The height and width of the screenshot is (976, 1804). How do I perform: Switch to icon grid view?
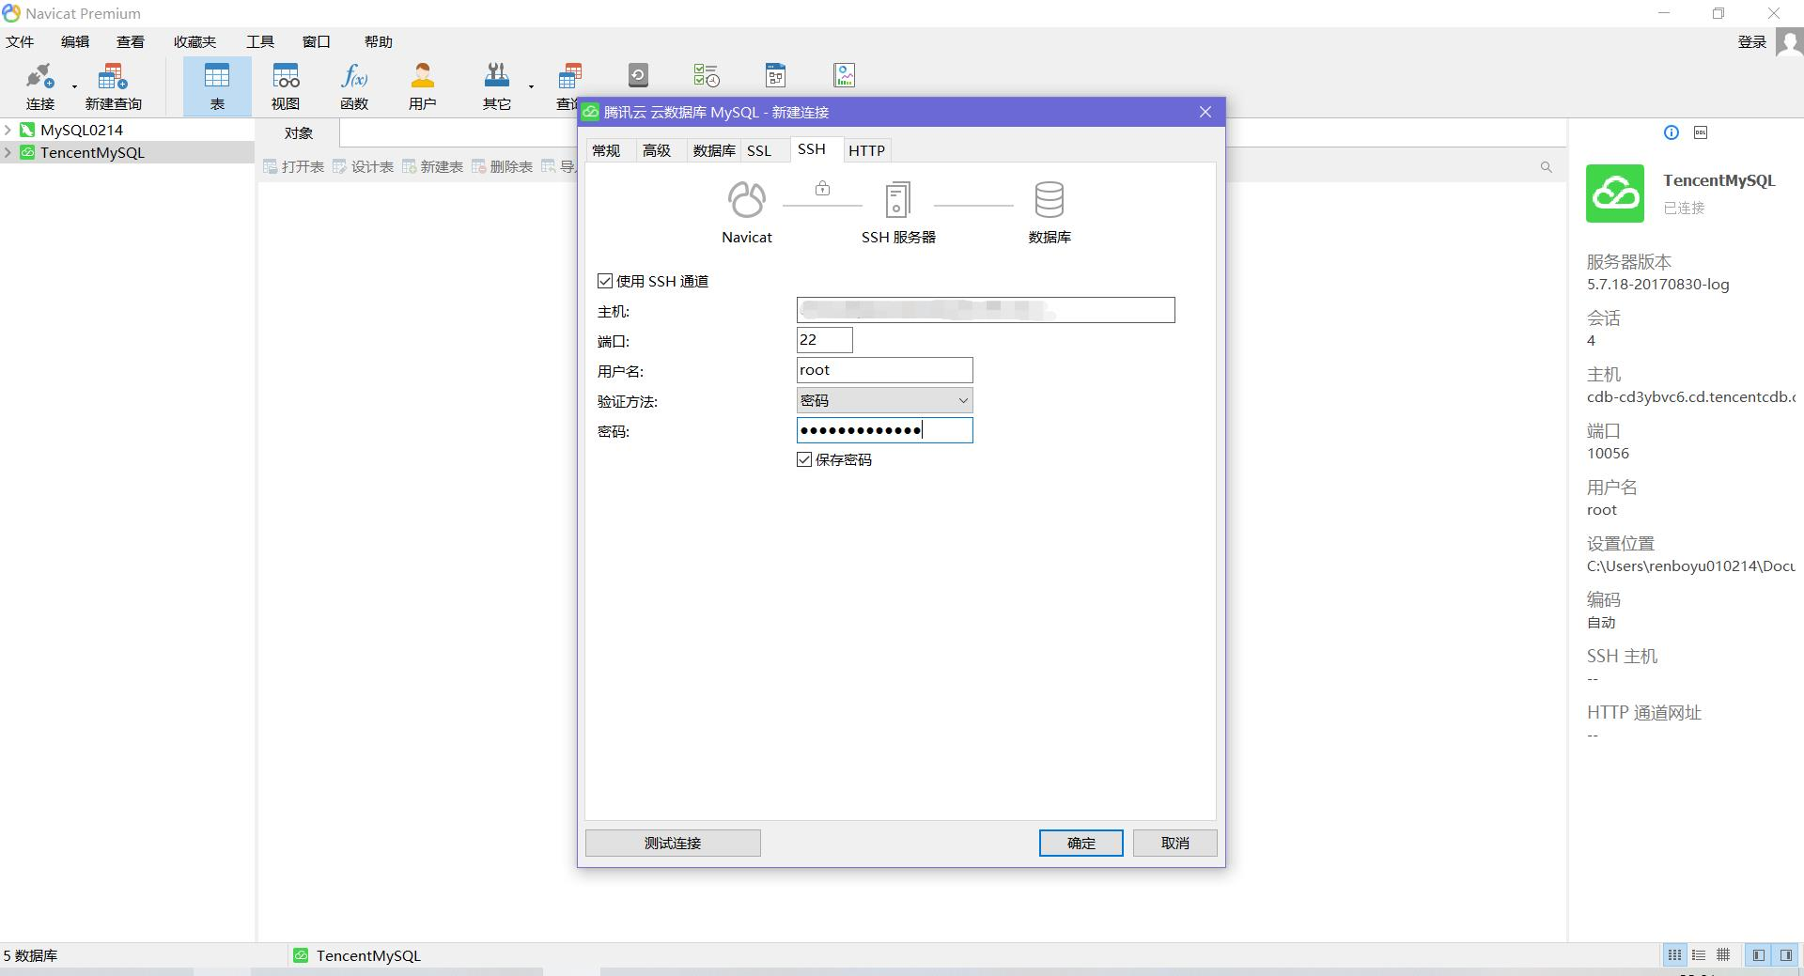(1674, 955)
